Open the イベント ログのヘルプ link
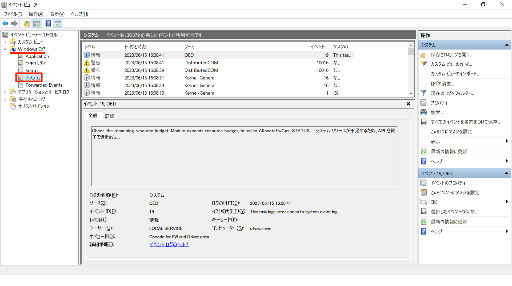Viewport: 512px width, 286px height. [169, 245]
